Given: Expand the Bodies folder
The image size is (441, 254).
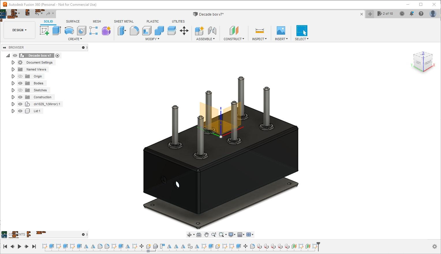Looking at the screenshot, I should (13, 83).
